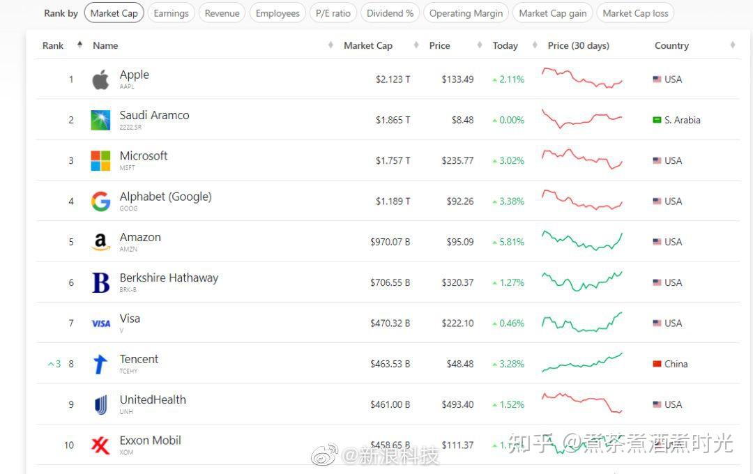Click the UnitedHealth logo icon
This screenshot has width=753, height=474.
click(100, 404)
